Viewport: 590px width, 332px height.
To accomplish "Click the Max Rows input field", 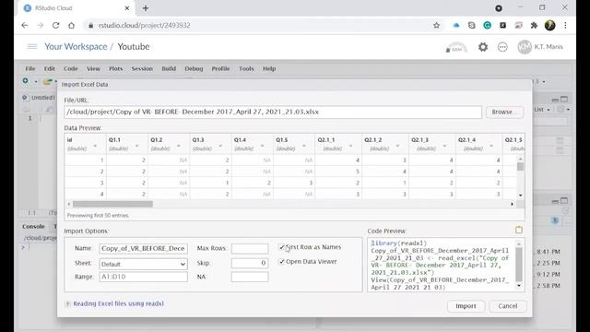I will (x=250, y=248).
